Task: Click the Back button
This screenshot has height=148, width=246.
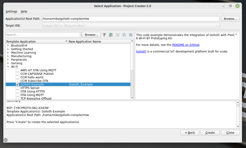Action: [x=190, y=133]
